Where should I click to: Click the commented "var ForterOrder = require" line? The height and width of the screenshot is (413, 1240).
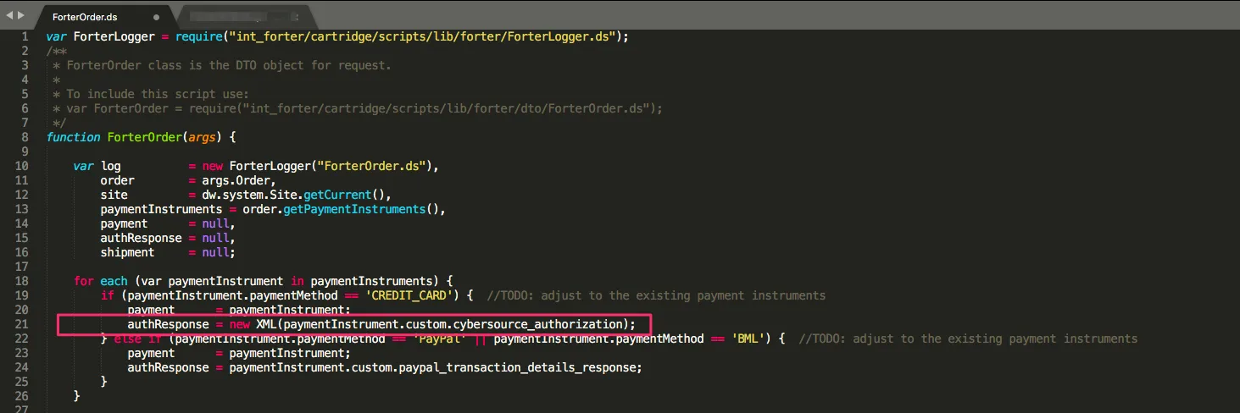(364, 108)
